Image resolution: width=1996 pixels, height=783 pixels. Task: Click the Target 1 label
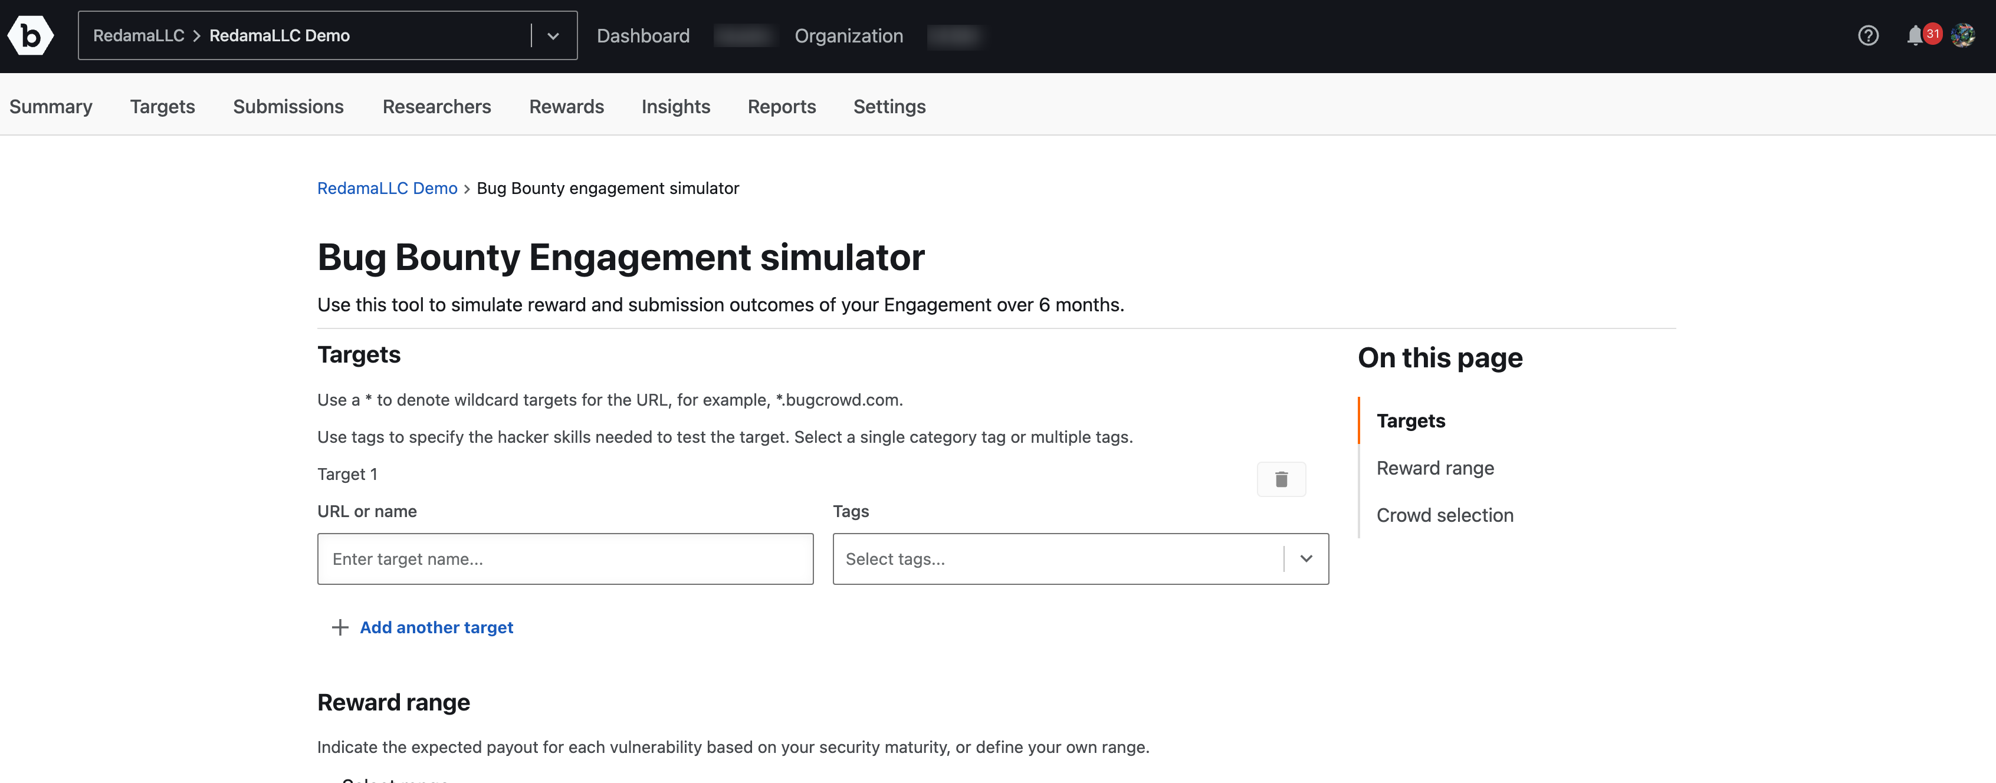click(347, 474)
